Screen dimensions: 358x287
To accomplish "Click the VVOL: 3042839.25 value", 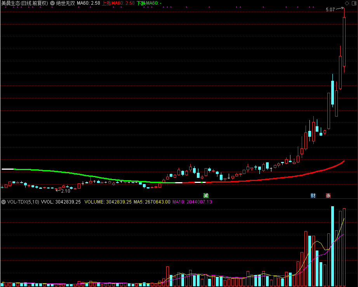I will tap(61, 202).
